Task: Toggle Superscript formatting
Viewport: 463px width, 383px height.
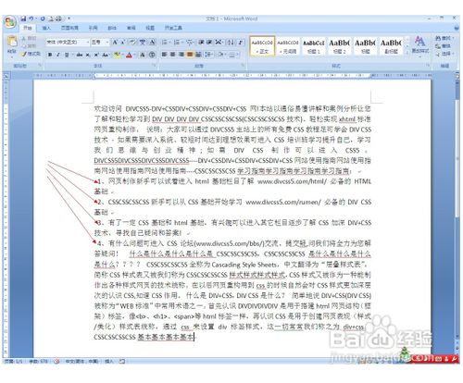Action: tap(96, 55)
